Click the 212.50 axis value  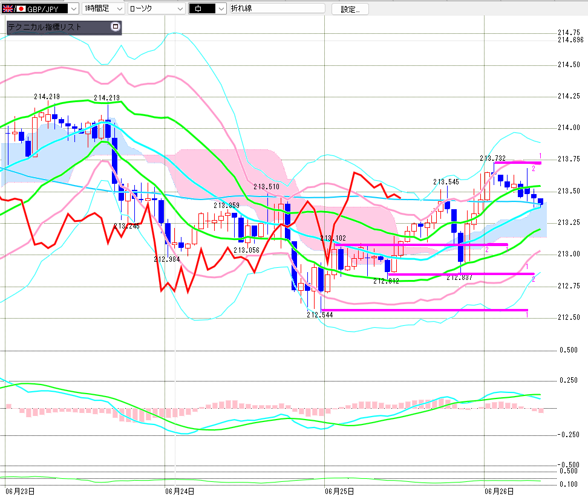pos(569,317)
